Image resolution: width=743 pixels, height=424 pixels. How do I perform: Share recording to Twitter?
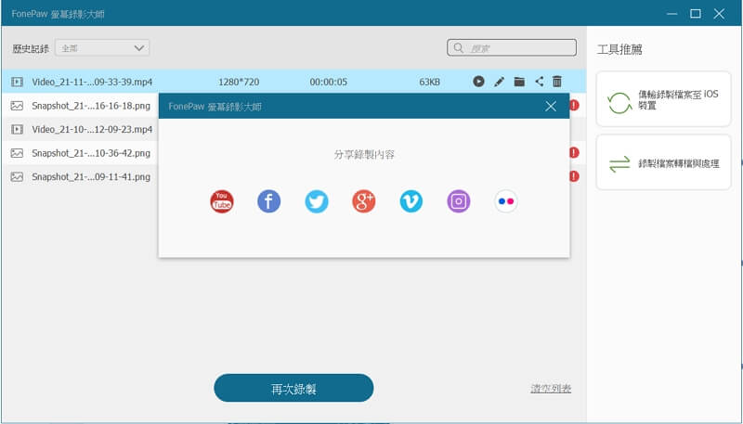(316, 201)
